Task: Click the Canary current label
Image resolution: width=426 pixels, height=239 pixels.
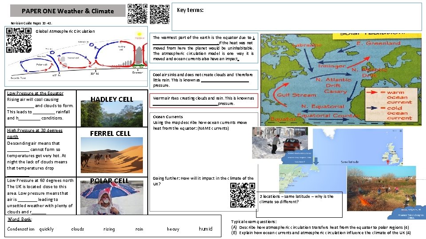Action: click(335, 92)
